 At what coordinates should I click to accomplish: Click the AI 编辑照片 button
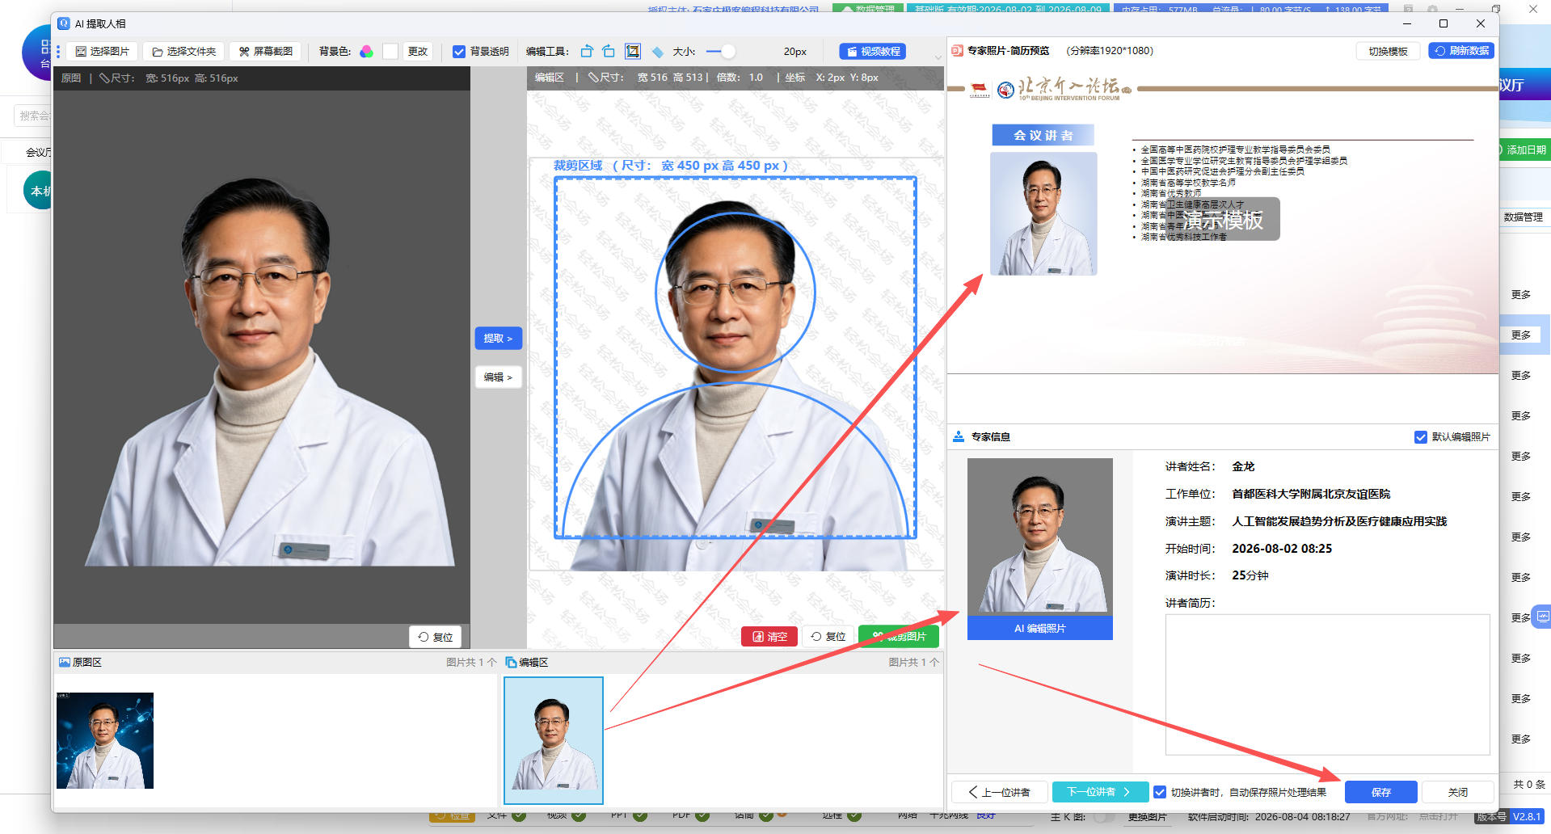tap(1040, 628)
